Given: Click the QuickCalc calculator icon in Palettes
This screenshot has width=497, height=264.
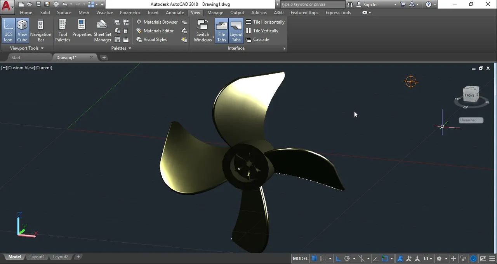Looking at the screenshot, I should (126, 31).
